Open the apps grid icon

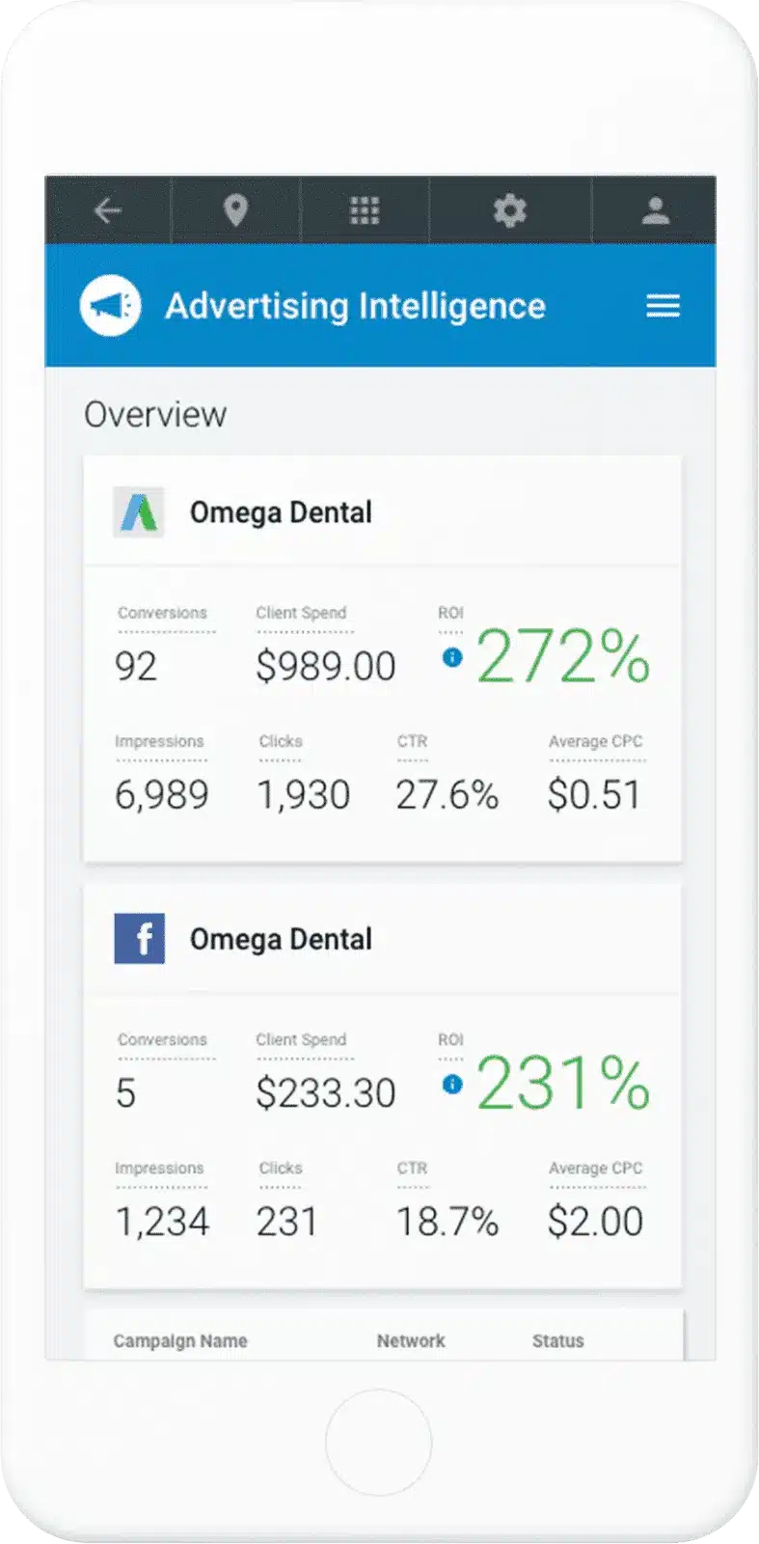(x=365, y=210)
